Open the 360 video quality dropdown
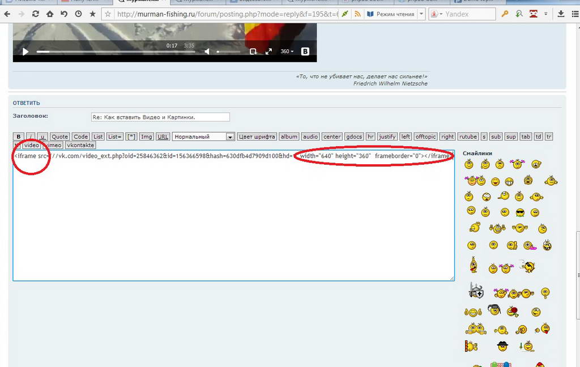The image size is (580, 367). pyautogui.click(x=287, y=52)
